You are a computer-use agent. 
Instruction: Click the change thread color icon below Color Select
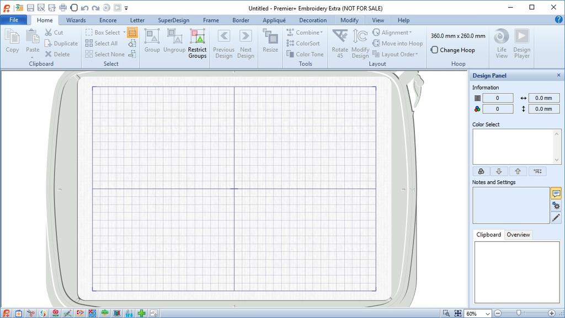click(481, 171)
